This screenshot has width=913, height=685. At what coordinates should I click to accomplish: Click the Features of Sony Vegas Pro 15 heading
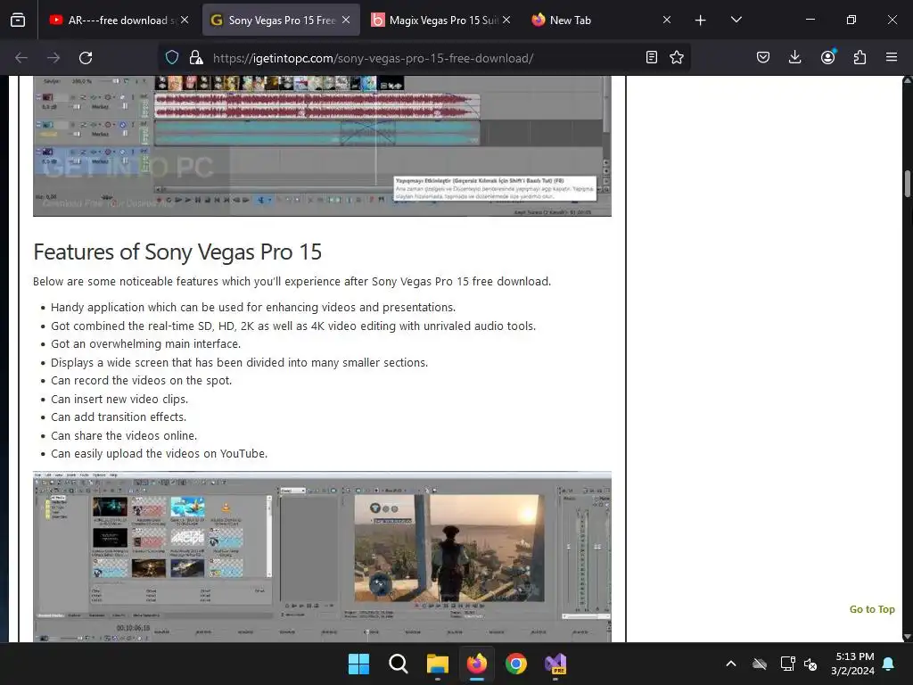(x=177, y=252)
